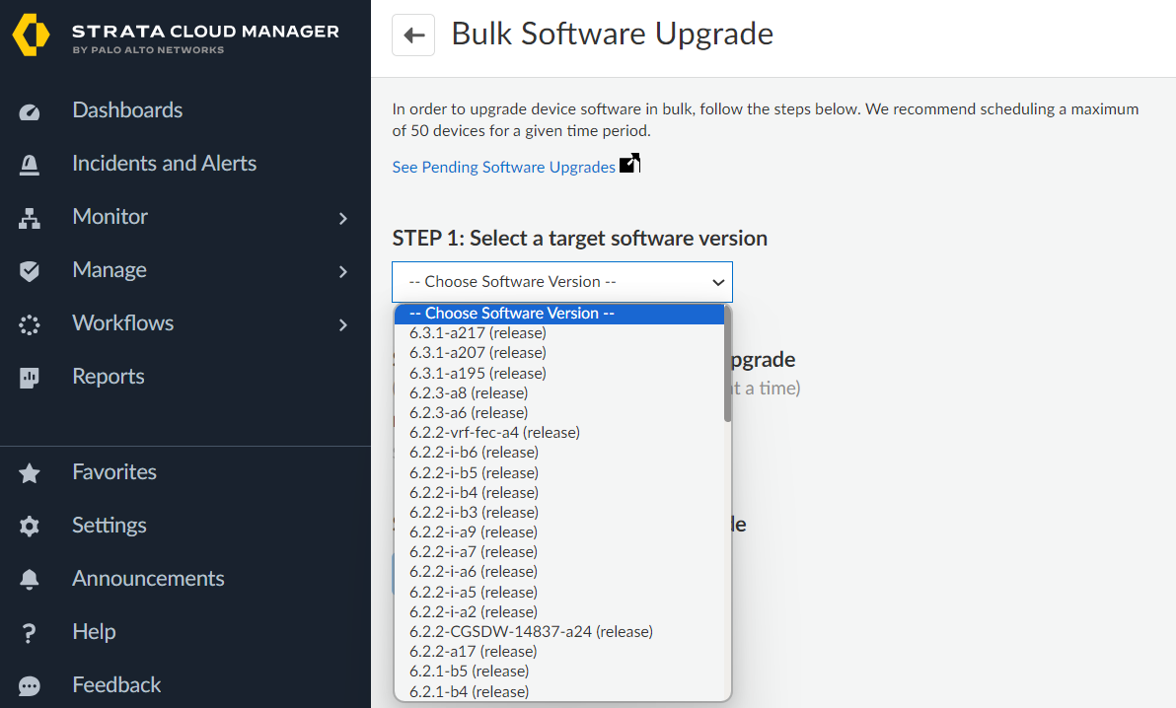This screenshot has height=708, width=1176.
Task: Click the Strata Cloud Manager logo icon
Action: (31, 35)
